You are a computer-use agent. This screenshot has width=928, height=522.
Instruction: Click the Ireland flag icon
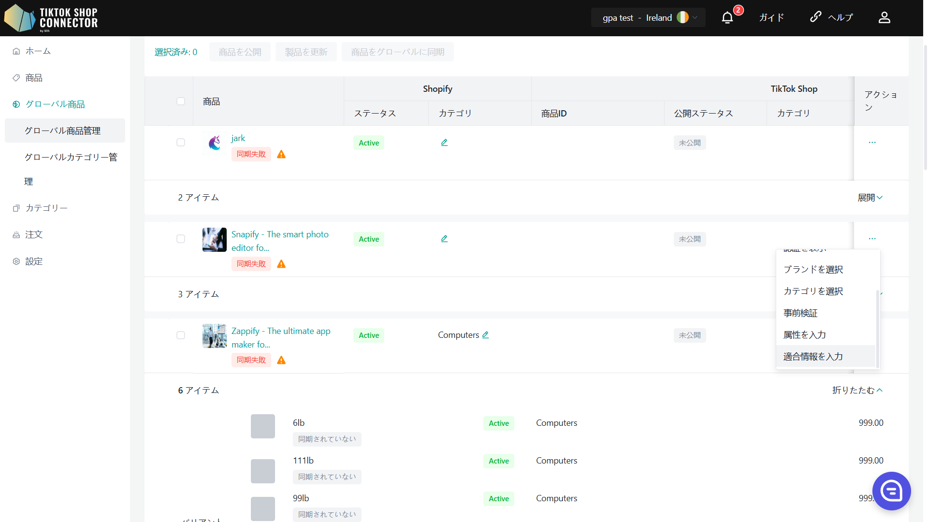click(682, 18)
